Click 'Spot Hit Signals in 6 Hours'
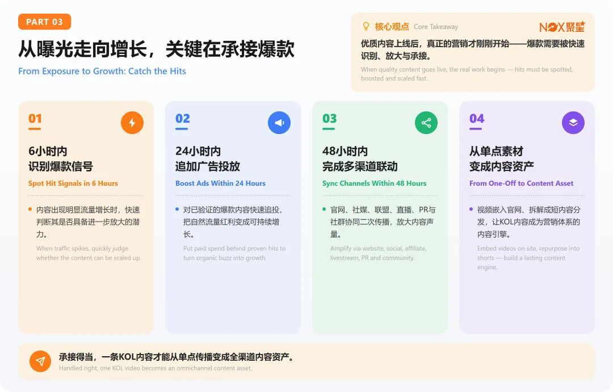 tap(73, 183)
